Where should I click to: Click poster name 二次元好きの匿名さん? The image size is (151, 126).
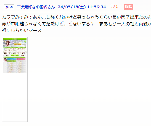pos(36,7)
